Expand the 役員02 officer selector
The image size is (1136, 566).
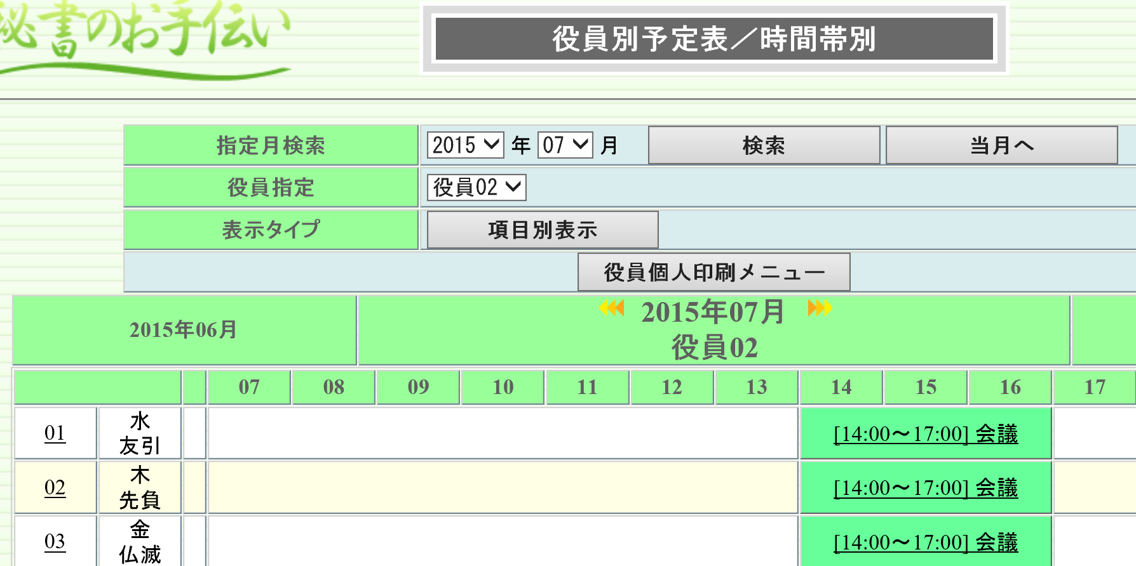[x=477, y=188]
